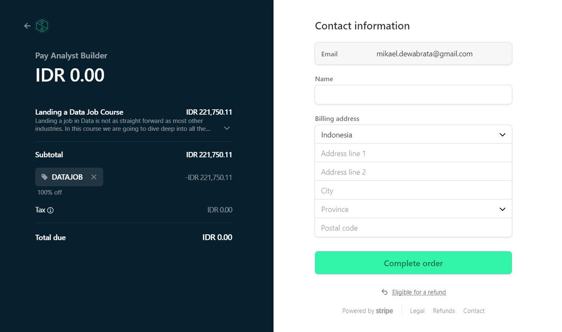Click the tag icon beside DATAJOB
This screenshot has height=332, width=562.
(44, 177)
